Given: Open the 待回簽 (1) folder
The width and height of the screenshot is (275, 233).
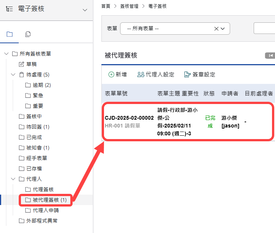Looking at the screenshot, I should click(x=34, y=127).
